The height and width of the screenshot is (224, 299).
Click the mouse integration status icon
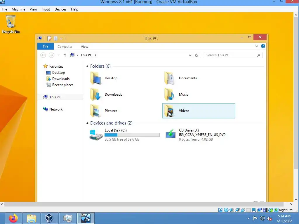pos(270,210)
